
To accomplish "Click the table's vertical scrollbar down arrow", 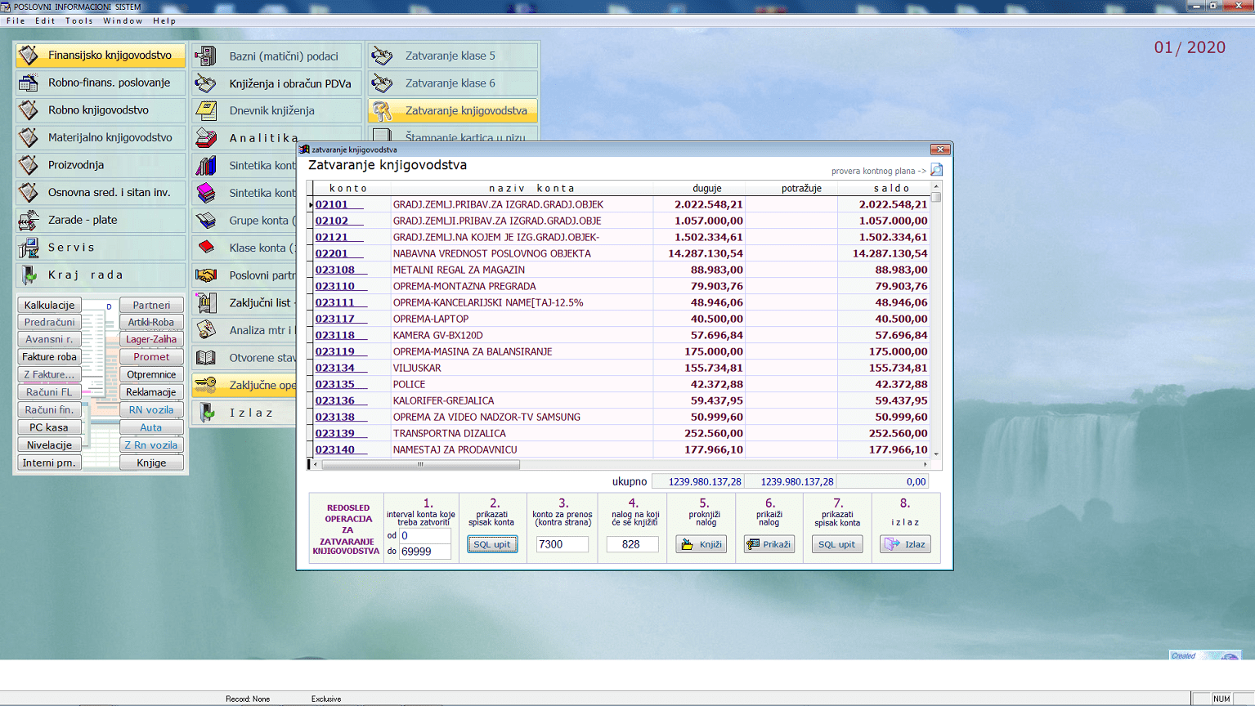I will point(936,454).
